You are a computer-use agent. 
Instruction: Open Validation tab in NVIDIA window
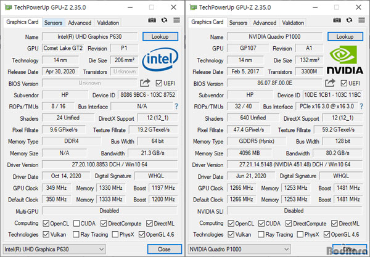(x=293, y=23)
